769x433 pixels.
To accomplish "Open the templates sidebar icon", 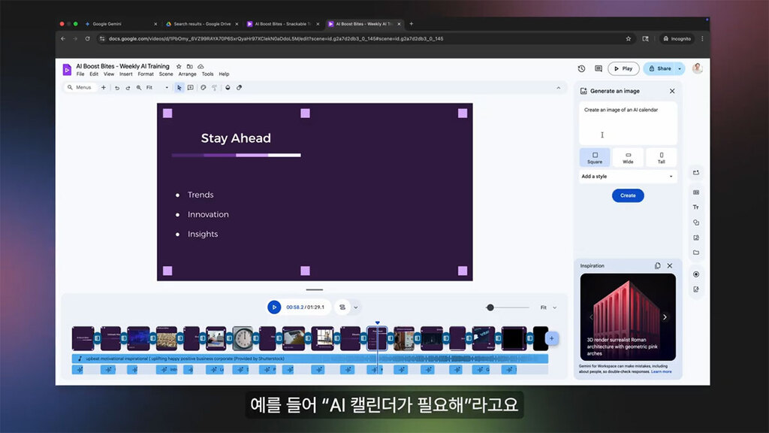I will pyautogui.click(x=696, y=192).
